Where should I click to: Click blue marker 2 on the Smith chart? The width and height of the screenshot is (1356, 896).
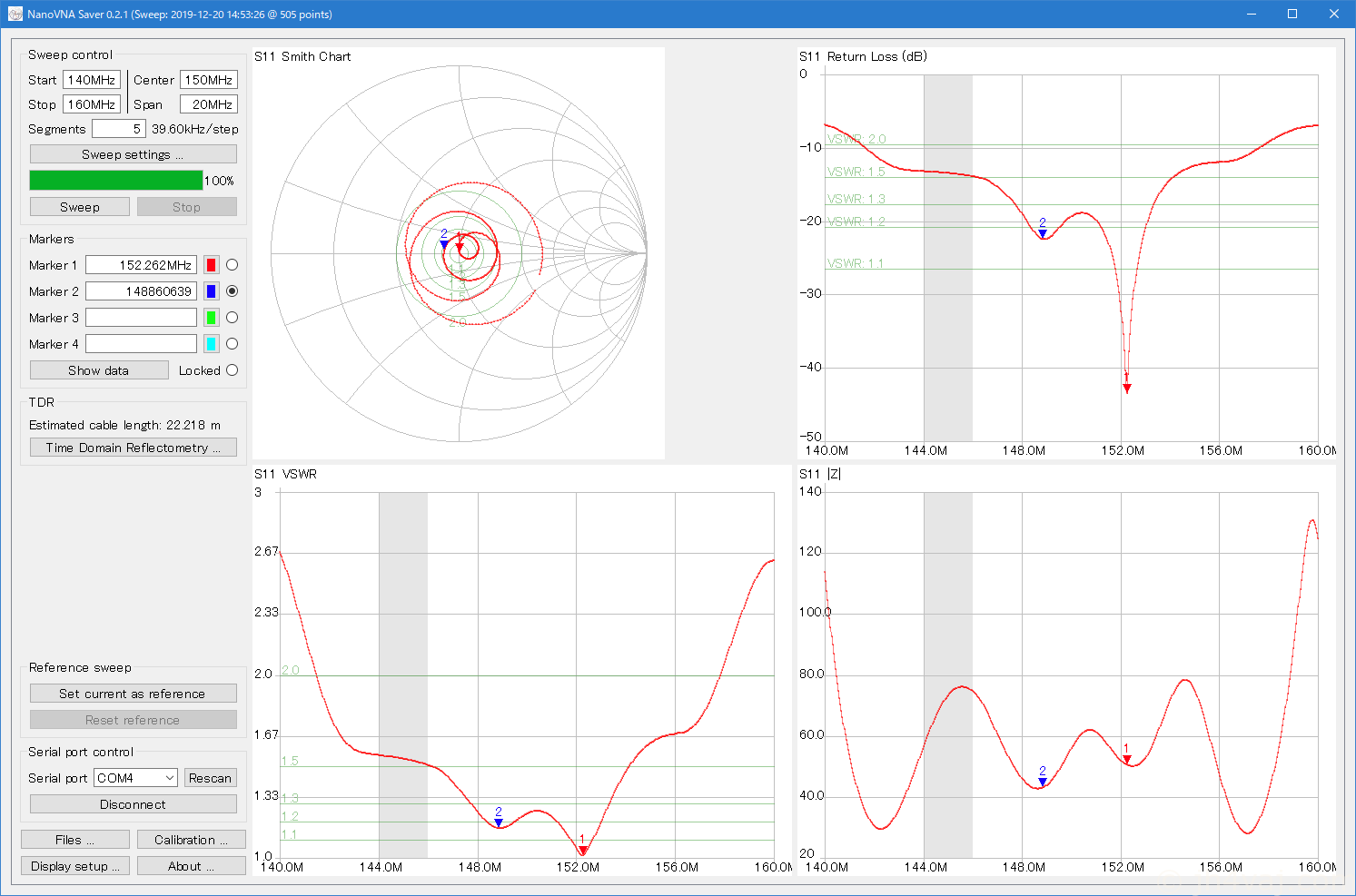(444, 244)
